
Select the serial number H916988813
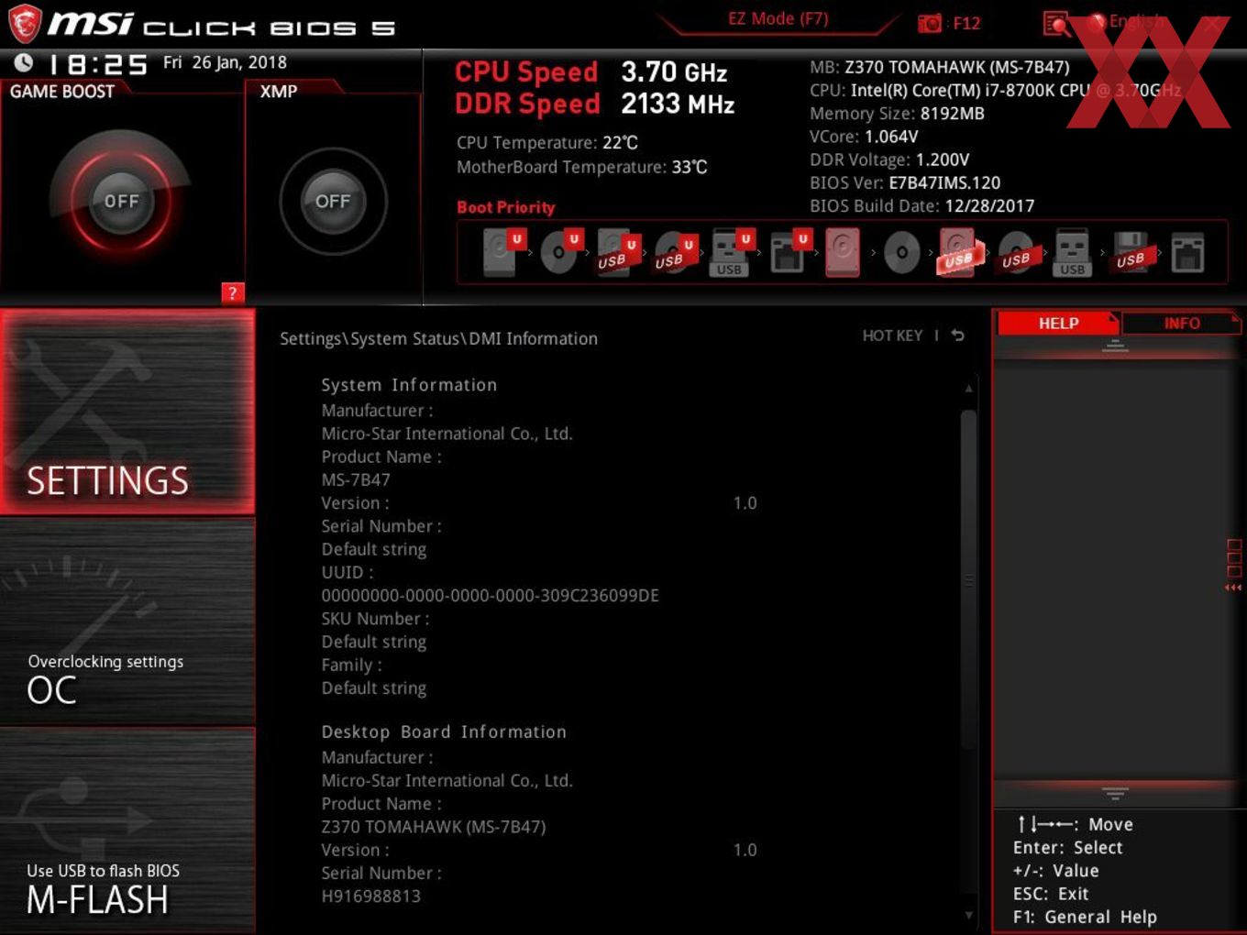point(370,896)
